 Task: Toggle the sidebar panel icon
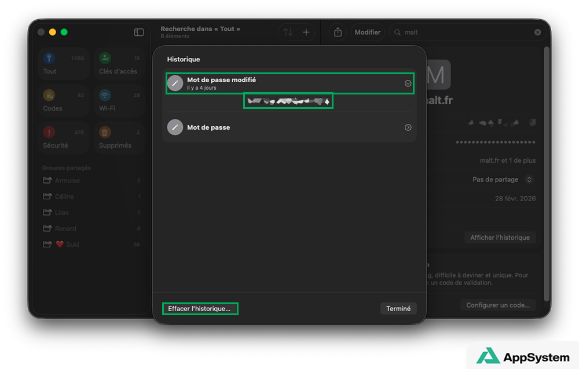click(x=139, y=32)
